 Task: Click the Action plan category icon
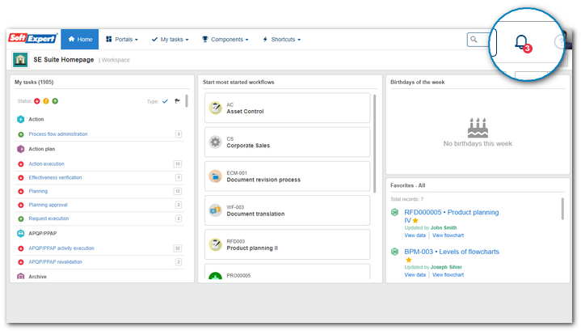(x=21, y=149)
